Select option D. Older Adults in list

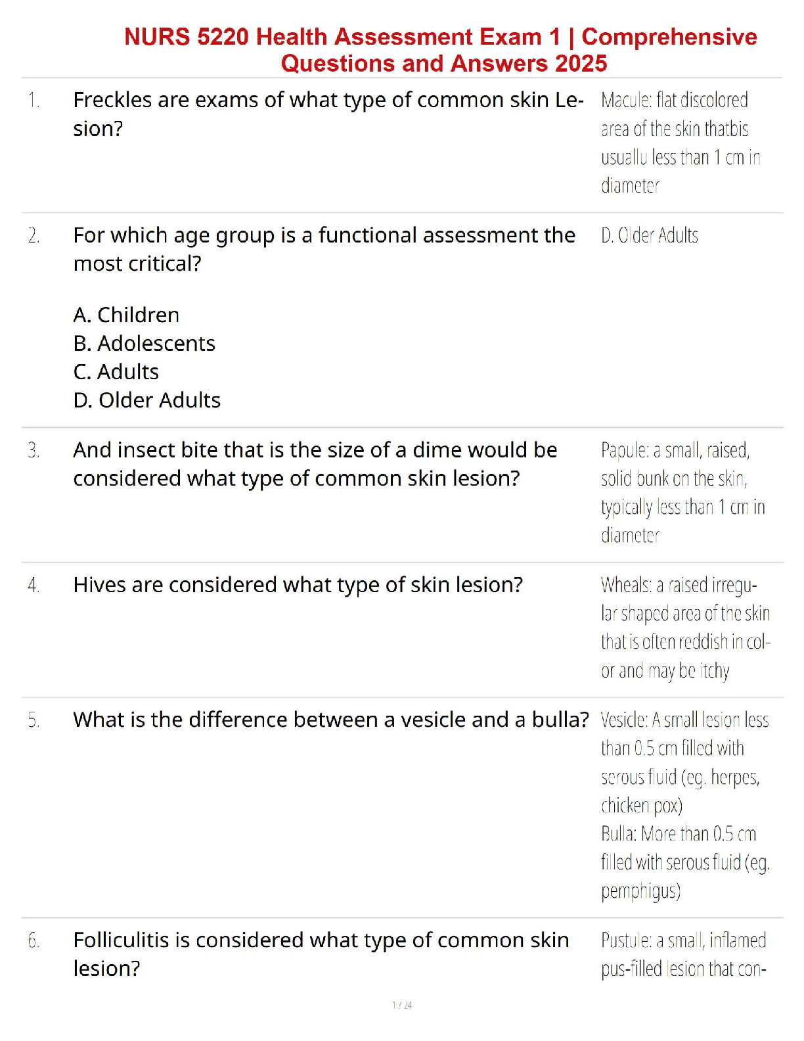pyautogui.click(x=147, y=400)
